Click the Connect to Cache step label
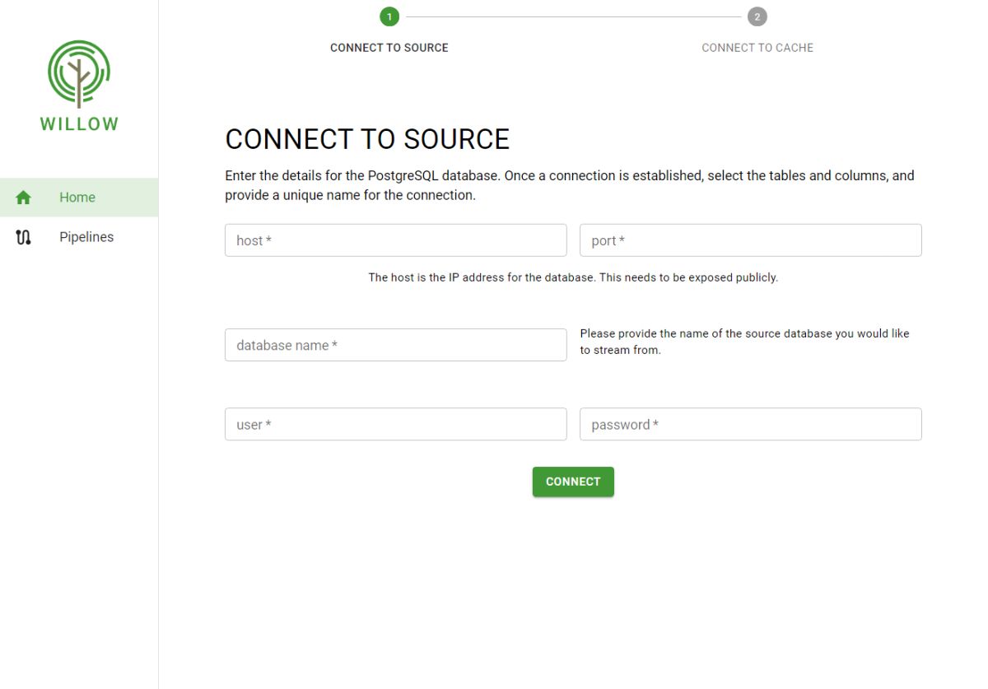Screen dimensions: 988x689 pyautogui.click(x=757, y=48)
